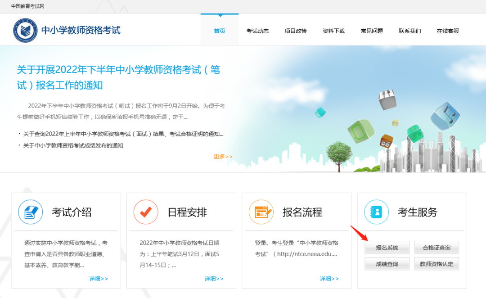Open the 联系我们 page

[409, 30]
